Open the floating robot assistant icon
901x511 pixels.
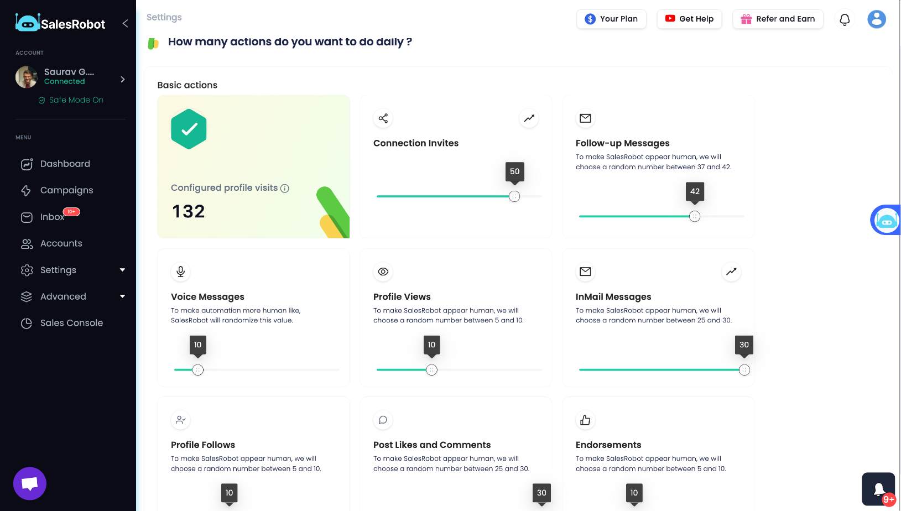pyautogui.click(x=886, y=220)
